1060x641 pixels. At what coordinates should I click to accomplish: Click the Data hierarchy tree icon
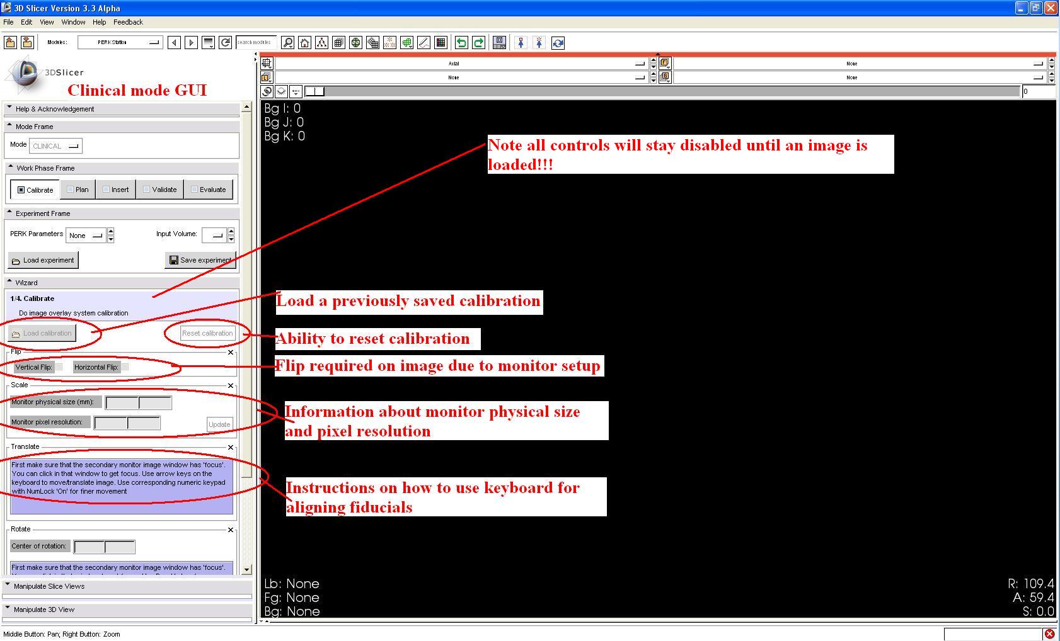(x=322, y=43)
